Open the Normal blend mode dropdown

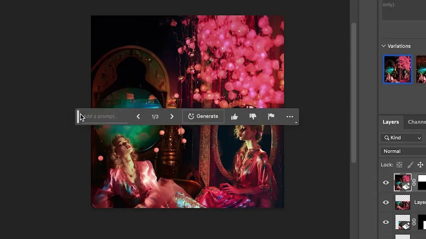pyautogui.click(x=403, y=151)
